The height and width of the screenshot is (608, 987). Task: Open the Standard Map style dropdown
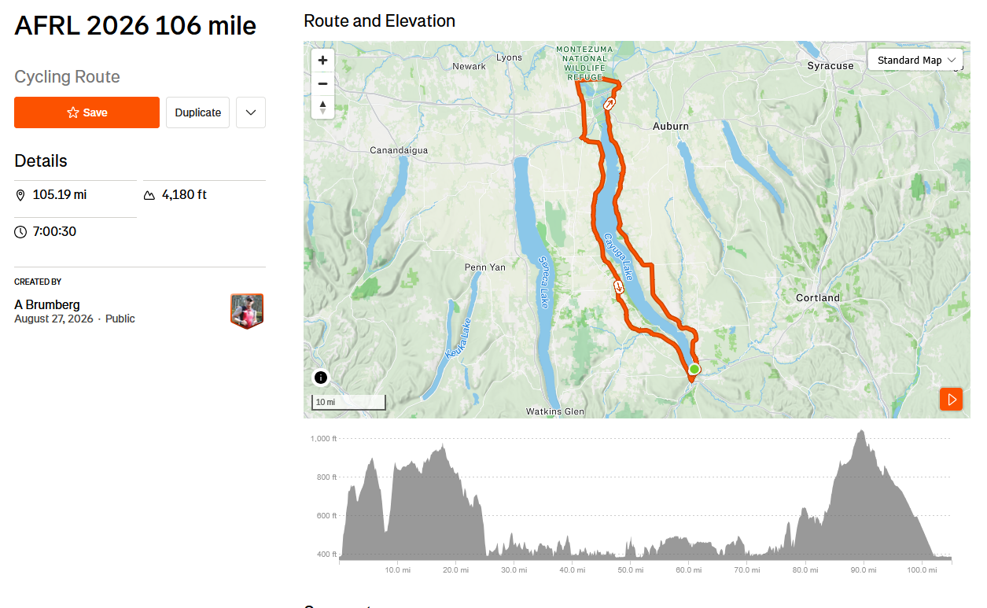[x=915, y=61]
